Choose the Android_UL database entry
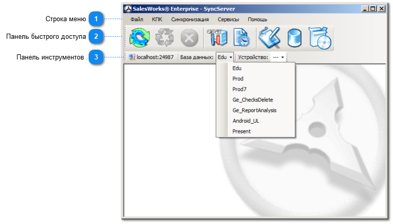The width and height of the screenshot is (393, 224). click(256, 121)
